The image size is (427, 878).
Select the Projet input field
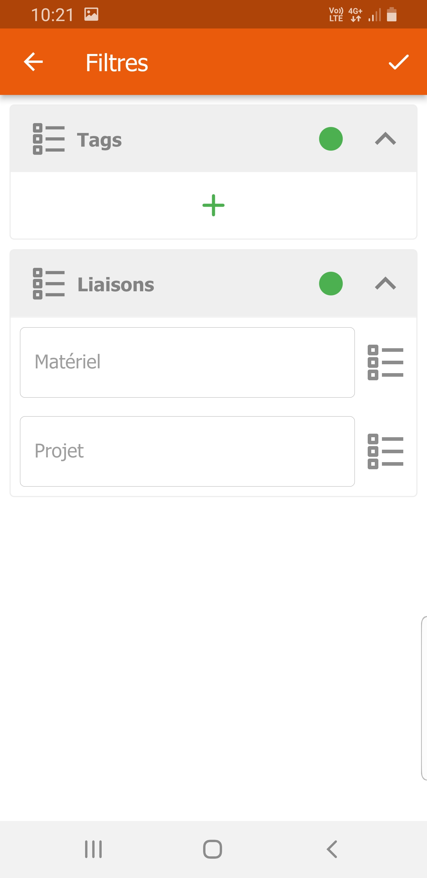(187, 451)
